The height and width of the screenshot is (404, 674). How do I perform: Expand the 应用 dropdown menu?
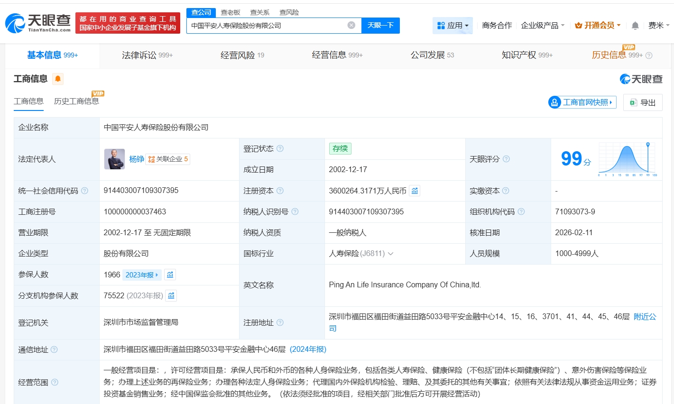(452, 26)
